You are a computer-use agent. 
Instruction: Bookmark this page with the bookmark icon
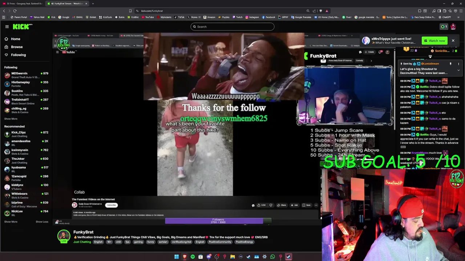pos(130,11)
